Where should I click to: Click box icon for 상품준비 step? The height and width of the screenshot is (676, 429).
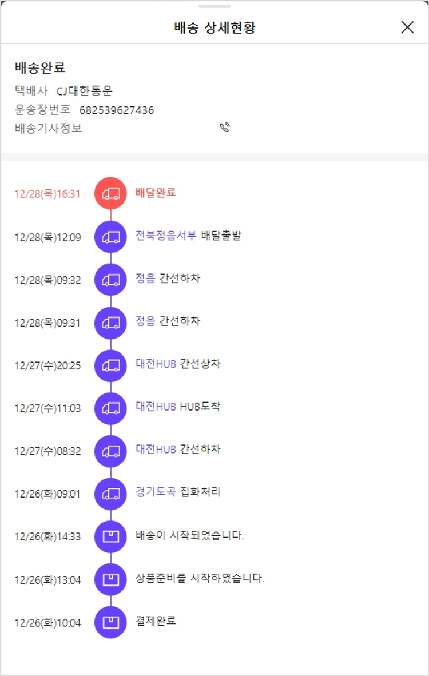(111, 579)
